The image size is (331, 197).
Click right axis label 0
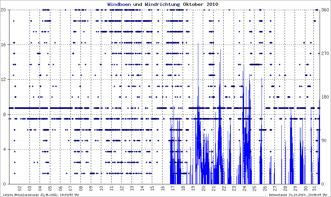(323, 184)
